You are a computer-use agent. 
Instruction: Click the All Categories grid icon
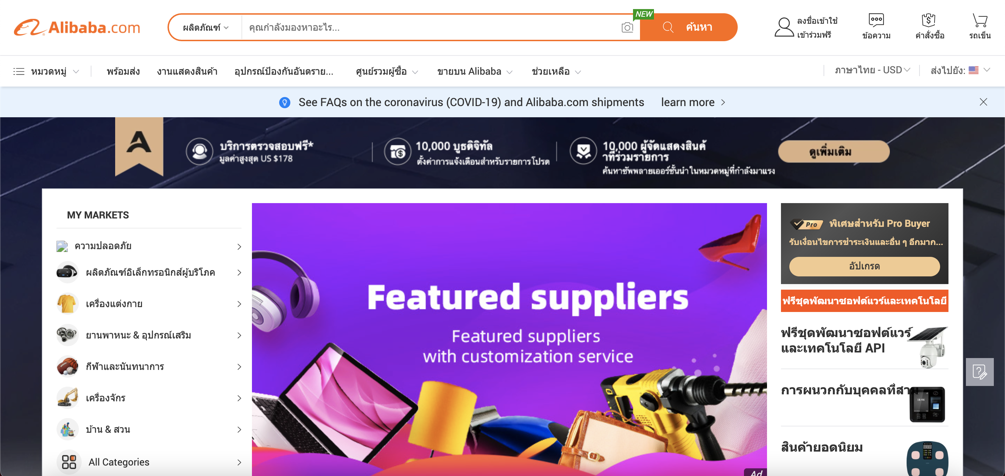(69, 462)
